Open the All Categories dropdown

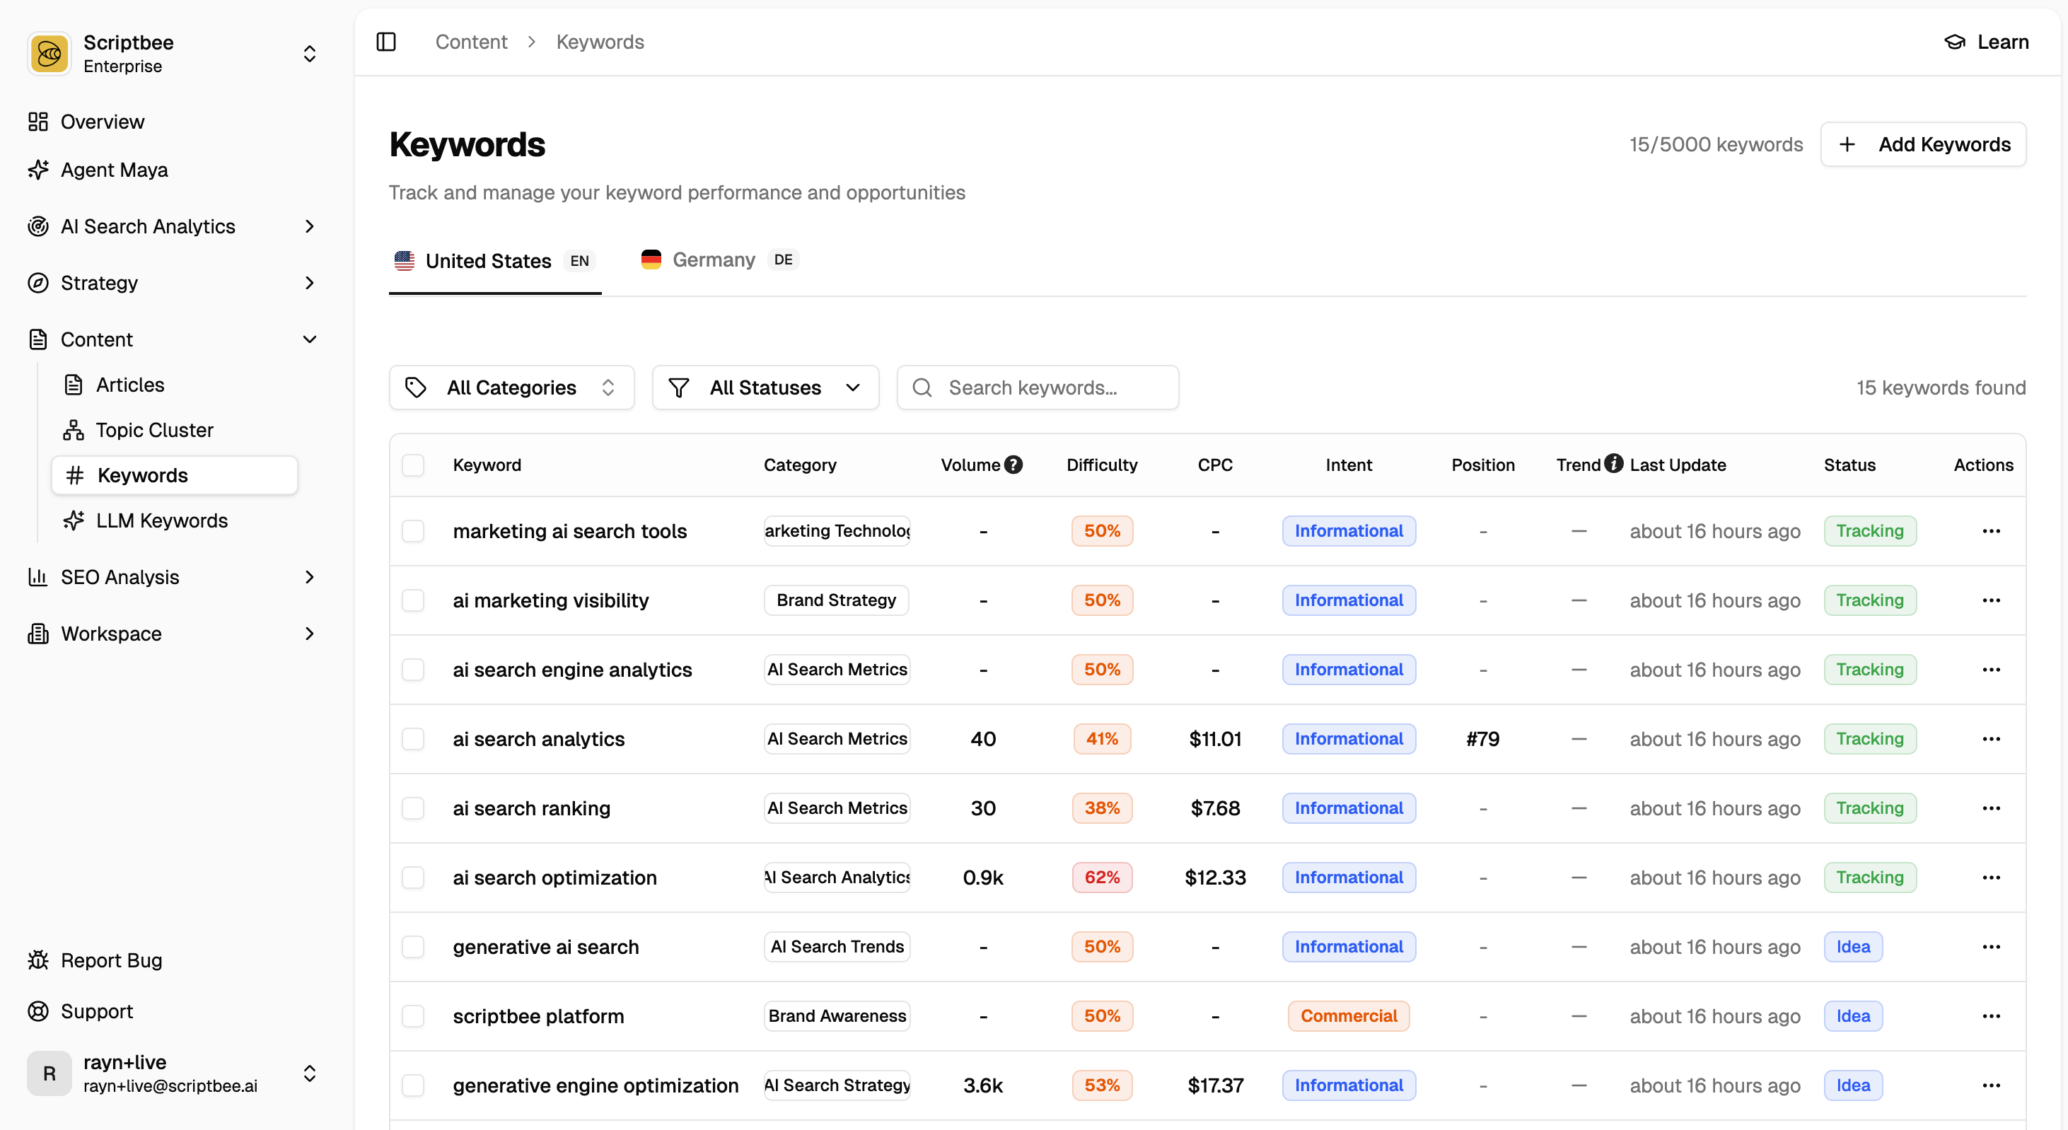(x=511, y=388)
